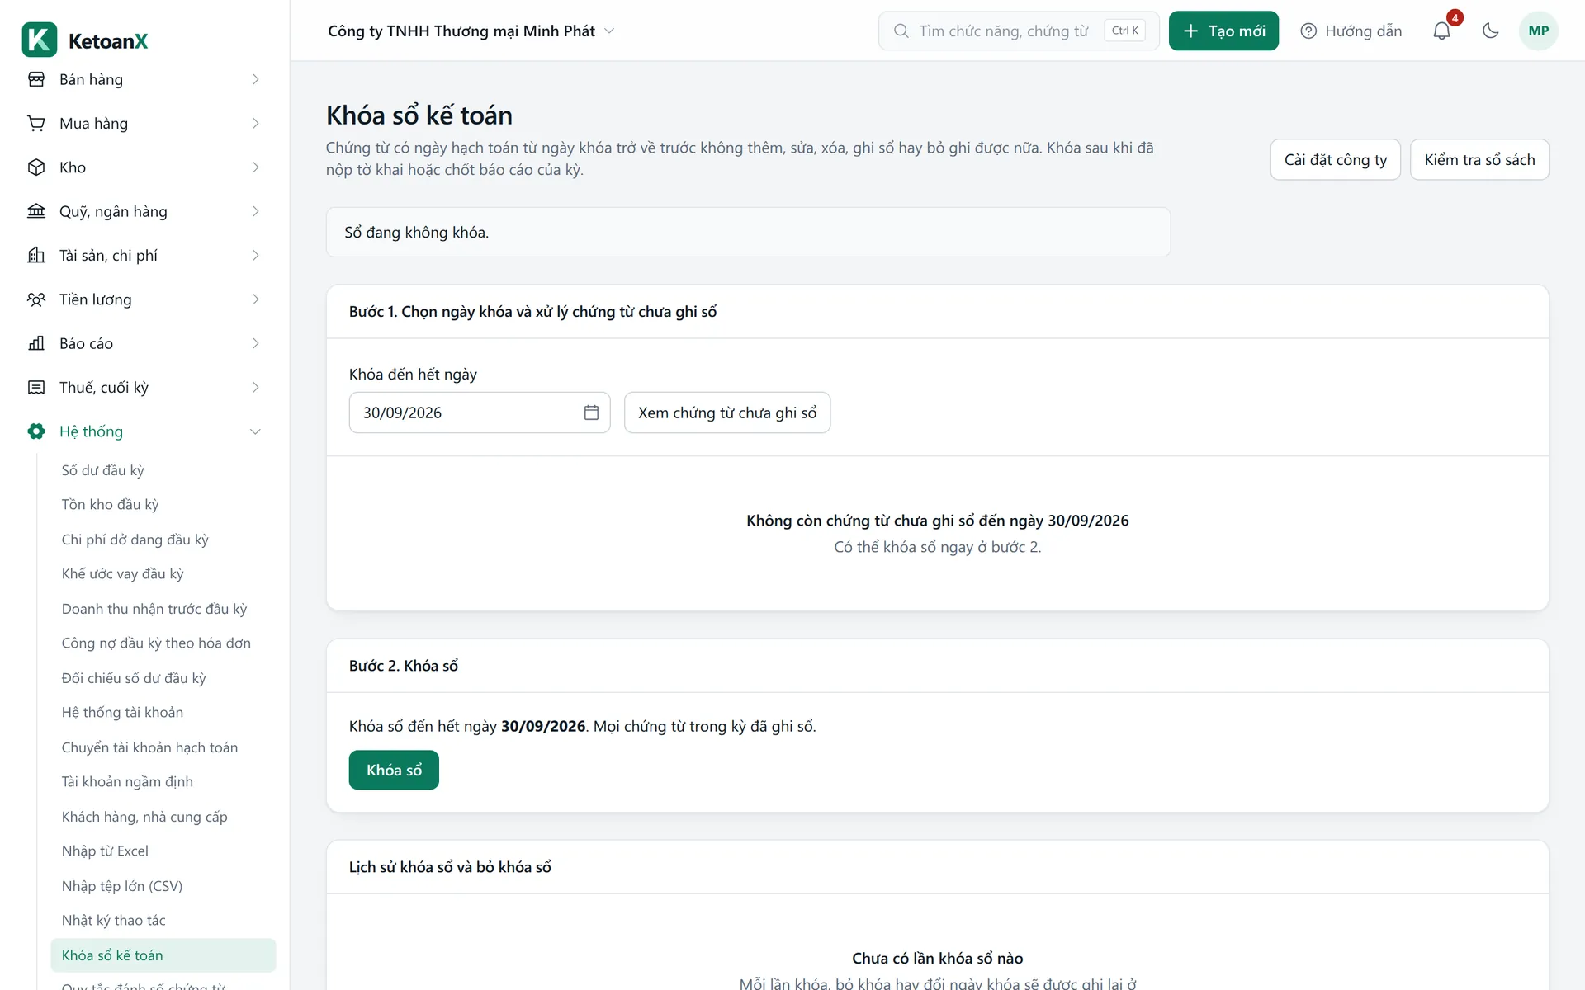
Task: Open Hệ thống tài khoản menu item
Action: pos(122,713)
